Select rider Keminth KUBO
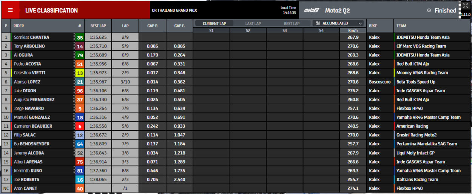This screenshot has width=472, height=194. pyautogui.click(x=28, y=171)
